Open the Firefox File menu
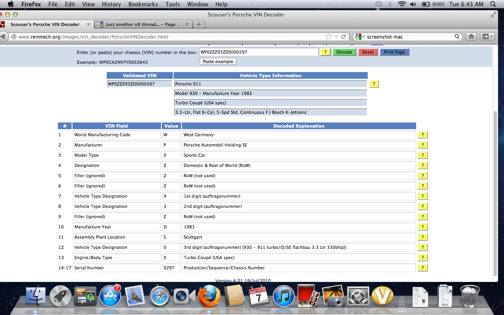Viewport: 504px width, 315px height. (x=53, y=4)
